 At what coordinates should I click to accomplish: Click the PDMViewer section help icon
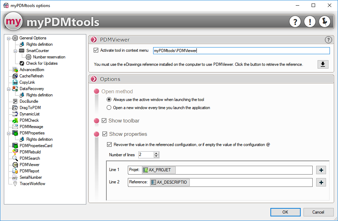point(328,40)
